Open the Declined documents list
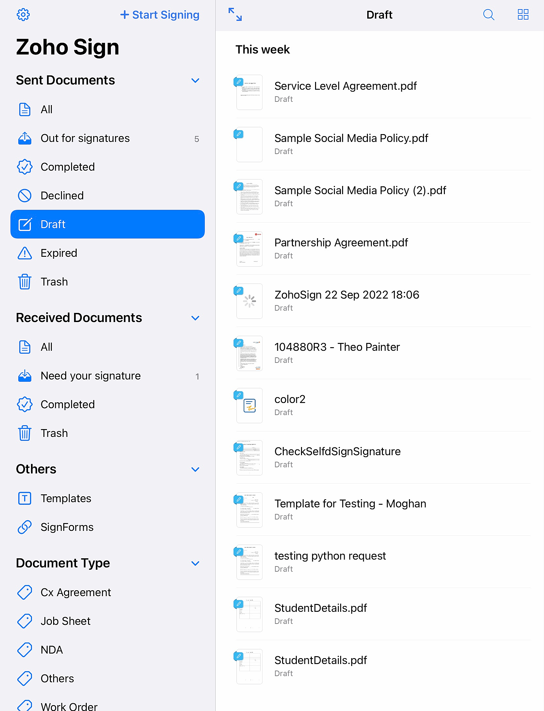This screenshot has width=544, height=711. (108, 195)
